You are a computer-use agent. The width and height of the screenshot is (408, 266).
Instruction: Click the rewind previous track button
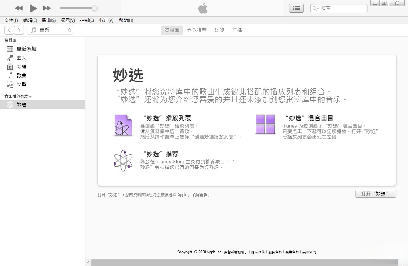click(19, 8)
